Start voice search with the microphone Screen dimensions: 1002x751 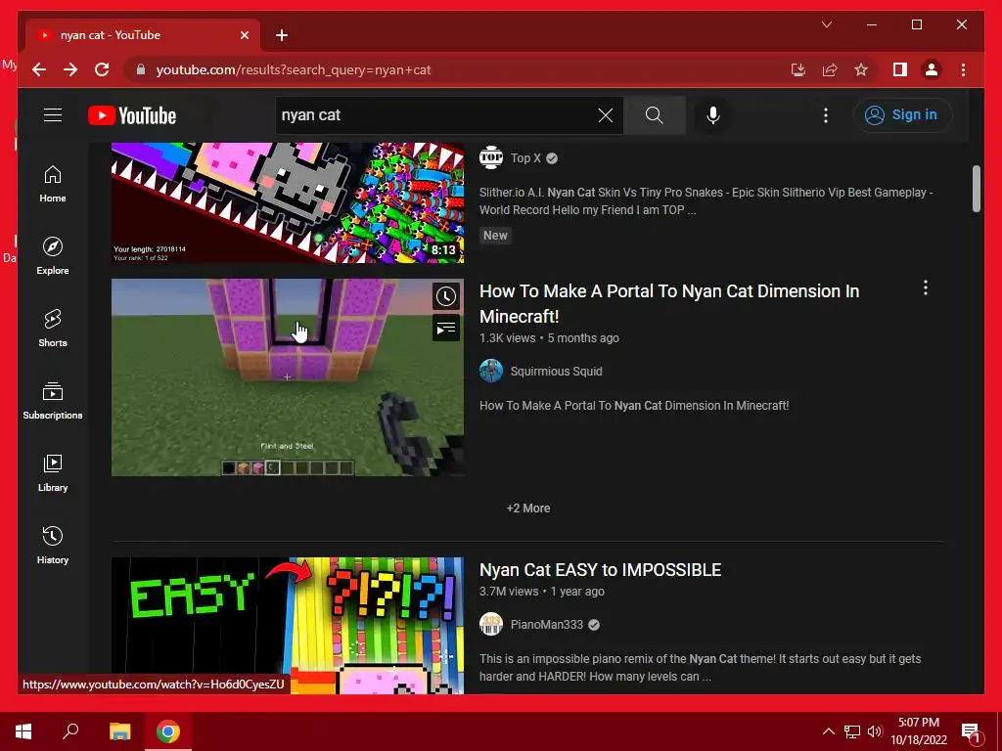point(713,115)
